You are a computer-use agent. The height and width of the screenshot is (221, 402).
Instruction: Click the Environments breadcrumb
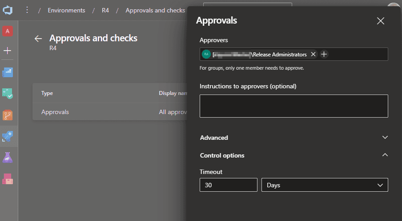pos(66,10)
